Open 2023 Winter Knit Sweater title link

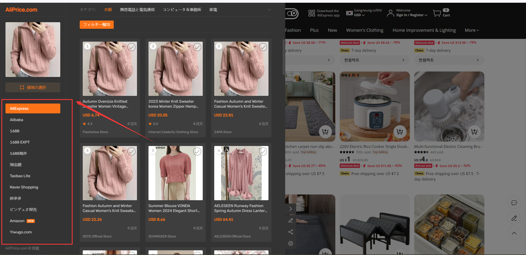[173, 104]
